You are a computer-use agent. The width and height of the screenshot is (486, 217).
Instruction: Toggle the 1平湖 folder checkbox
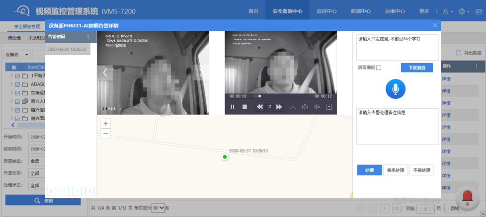tap(17, 76)
